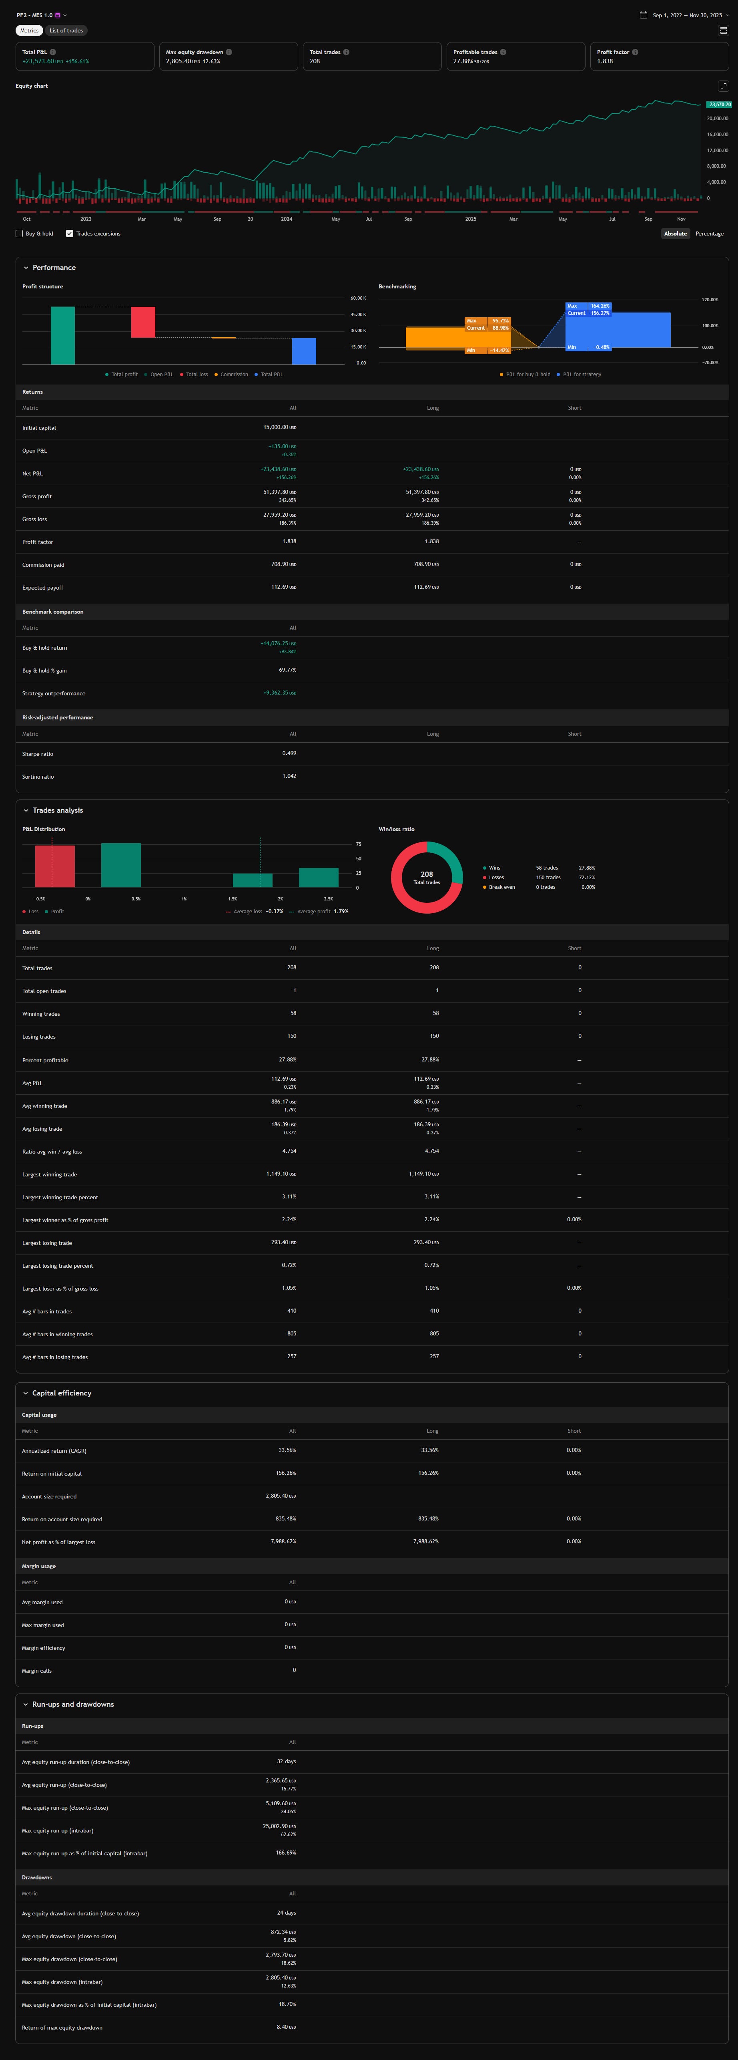Enable the Buy & hold checkbox
738x2060 pixels.
point(19,234)
